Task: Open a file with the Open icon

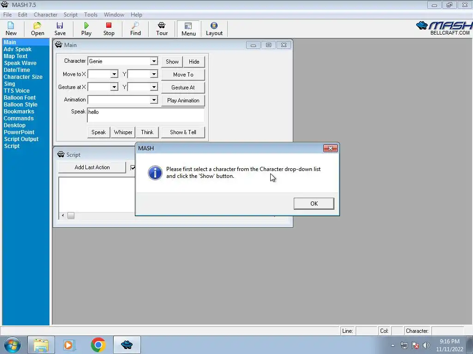Action: tap(37, 29)
